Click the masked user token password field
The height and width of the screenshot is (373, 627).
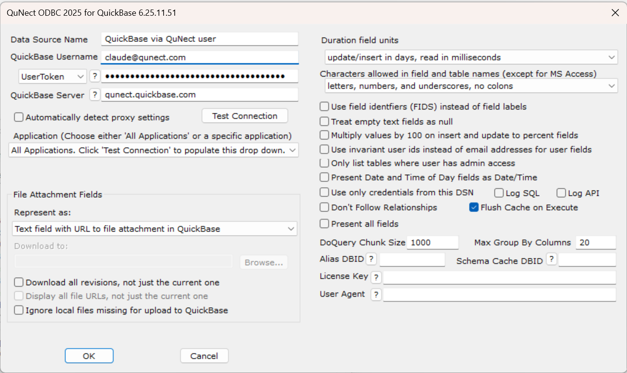pos(199,76)
